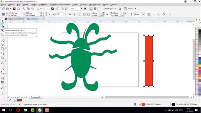Select the Text tool
Screen dimensions: 201x113
coord(2,63)
